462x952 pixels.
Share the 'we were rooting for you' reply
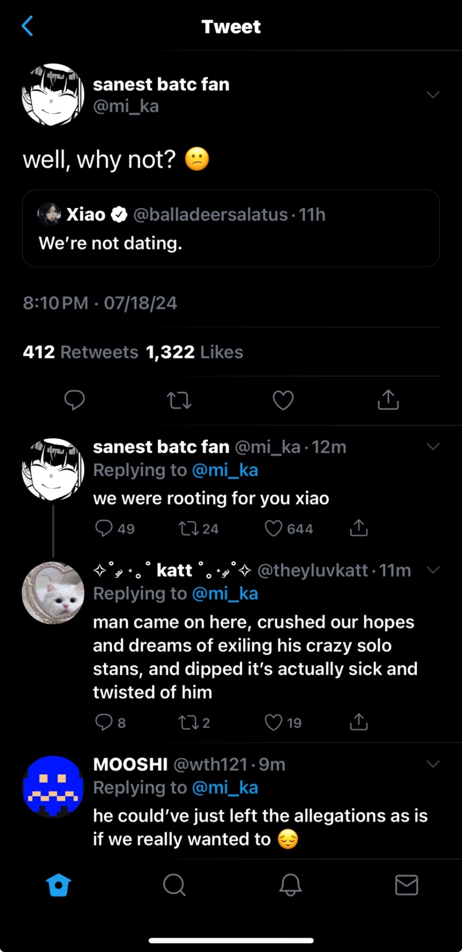tap(359, 528)
